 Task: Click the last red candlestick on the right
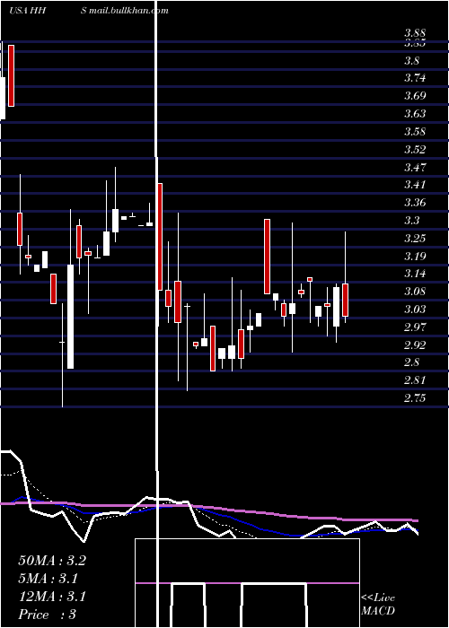tap(345, 300)
